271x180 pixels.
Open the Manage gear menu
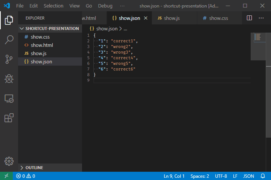coord(9,161)
